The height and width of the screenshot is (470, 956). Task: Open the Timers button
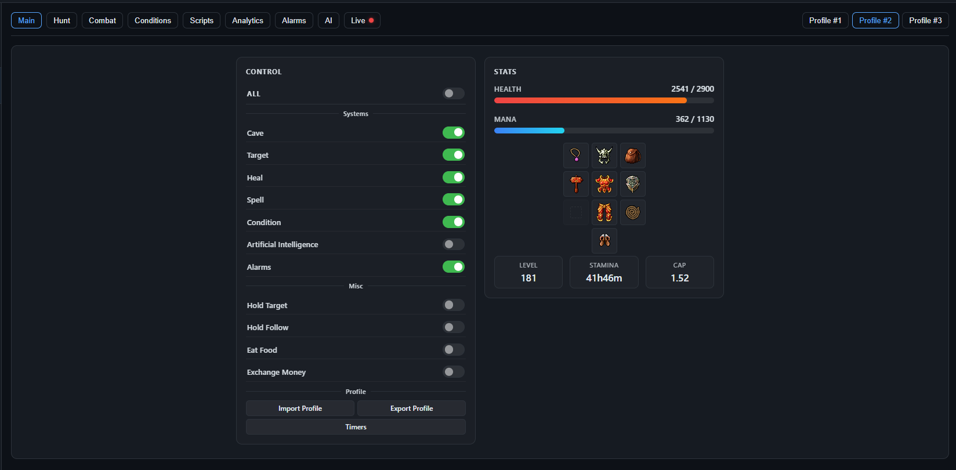pyautogui.click(x=356, y=427)
